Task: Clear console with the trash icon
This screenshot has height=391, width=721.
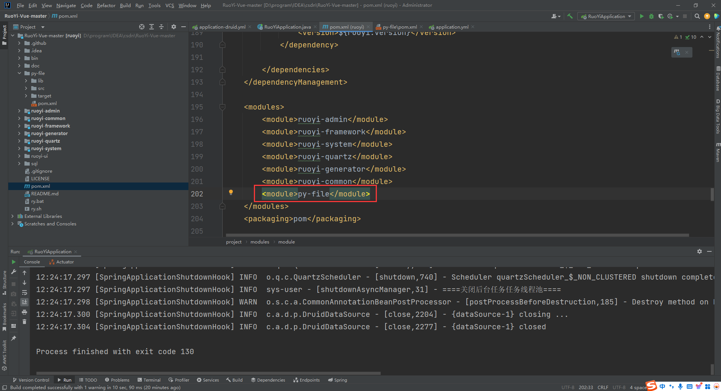Action: (24, 322)
